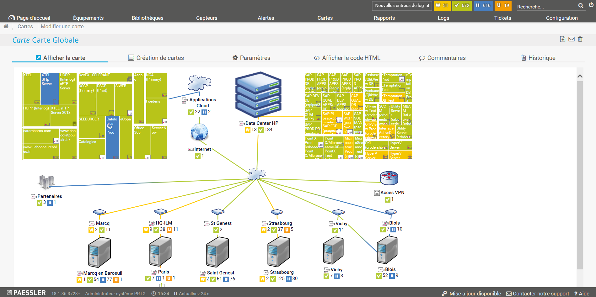Click the logout power icon
This screenshot has width=596, height=297.
591,5
